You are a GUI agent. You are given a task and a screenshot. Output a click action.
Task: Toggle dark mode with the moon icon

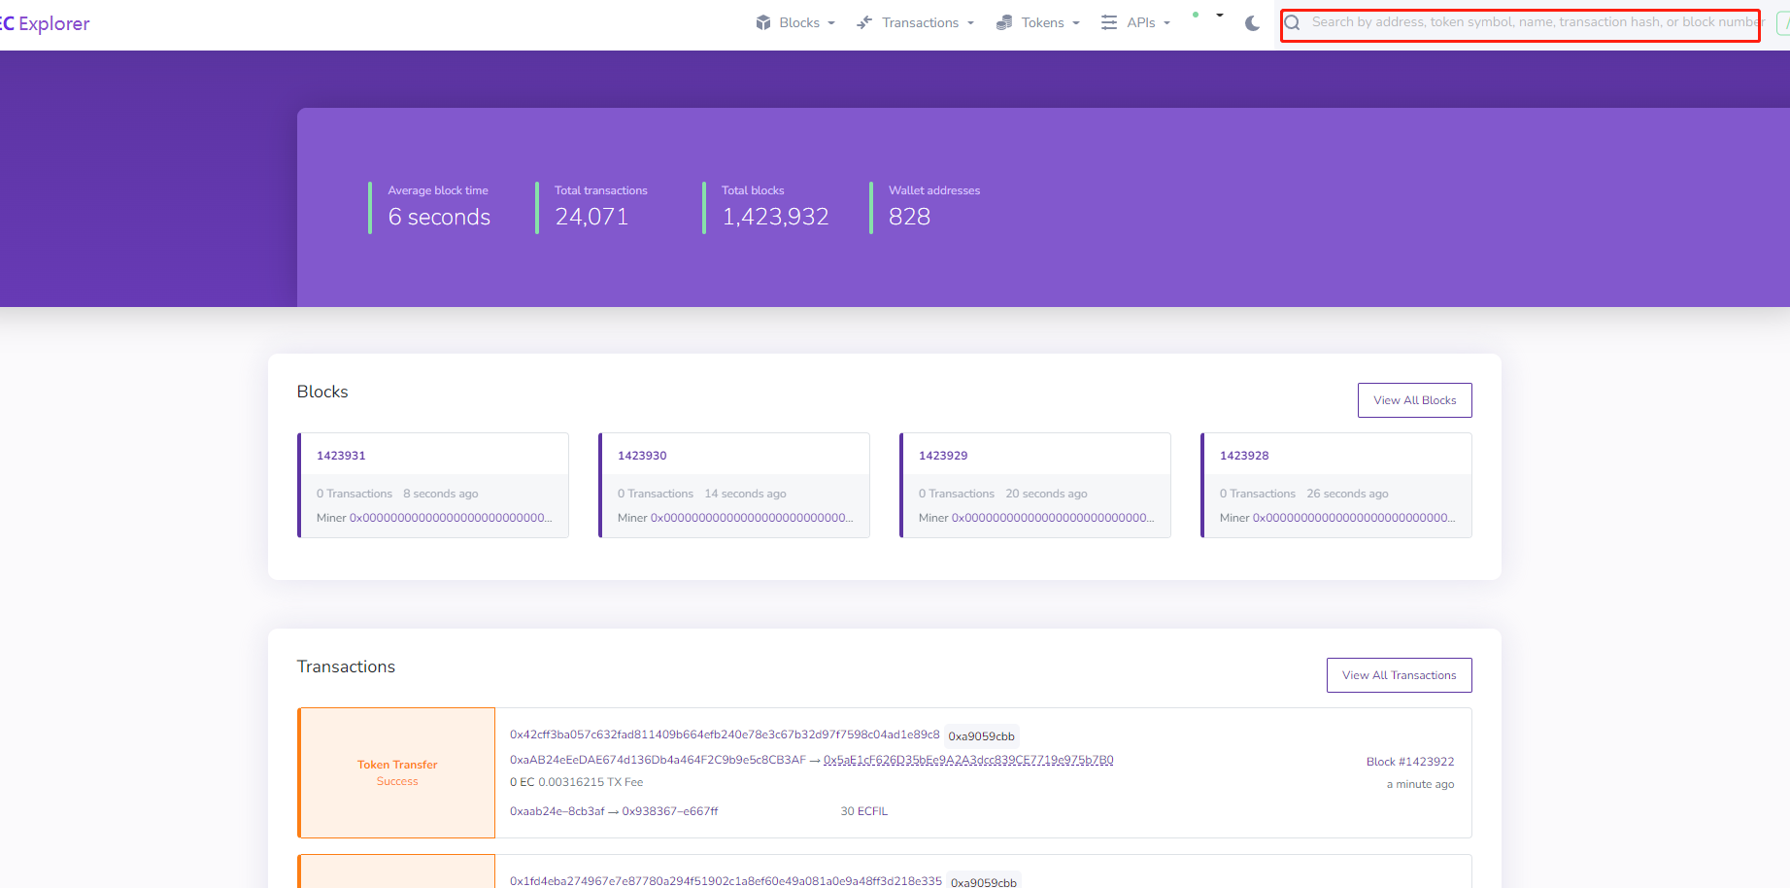coord(1252,23)
